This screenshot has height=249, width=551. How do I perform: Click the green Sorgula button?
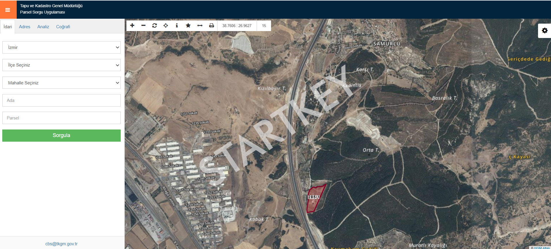point(61,135)
